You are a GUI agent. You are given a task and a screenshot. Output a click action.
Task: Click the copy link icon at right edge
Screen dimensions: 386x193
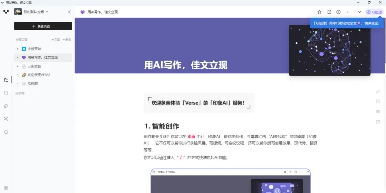tap(378, 91)
